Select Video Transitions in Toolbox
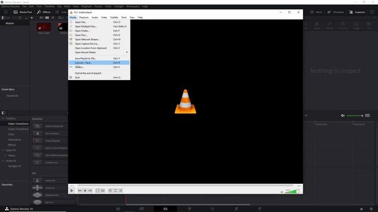The width and height of the screenshot is (378, 212). 18,124
